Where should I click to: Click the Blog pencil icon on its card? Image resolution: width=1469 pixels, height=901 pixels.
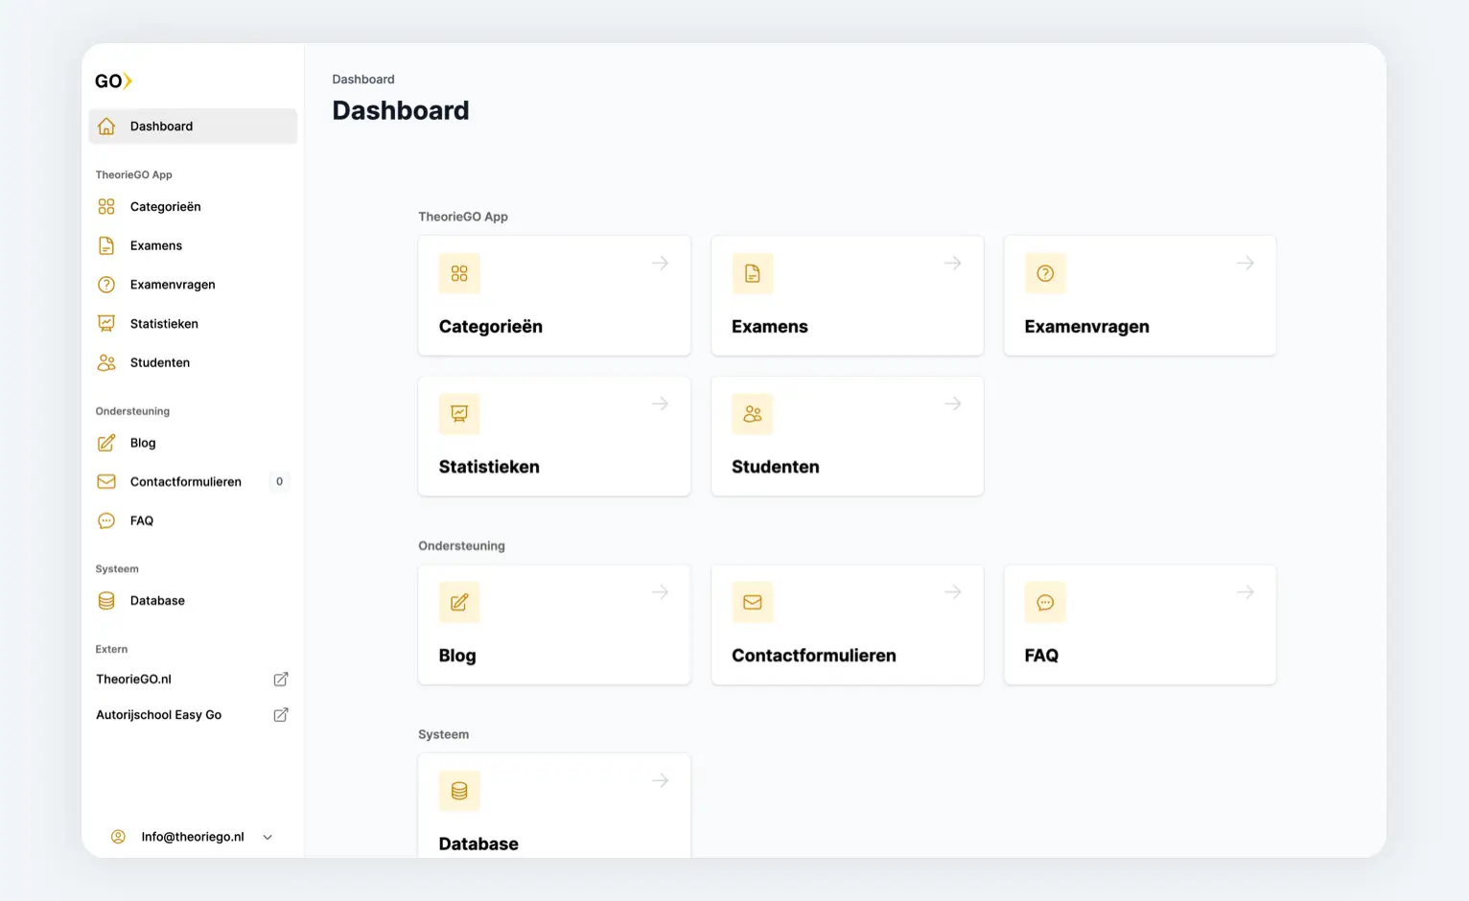click(459, 602)
